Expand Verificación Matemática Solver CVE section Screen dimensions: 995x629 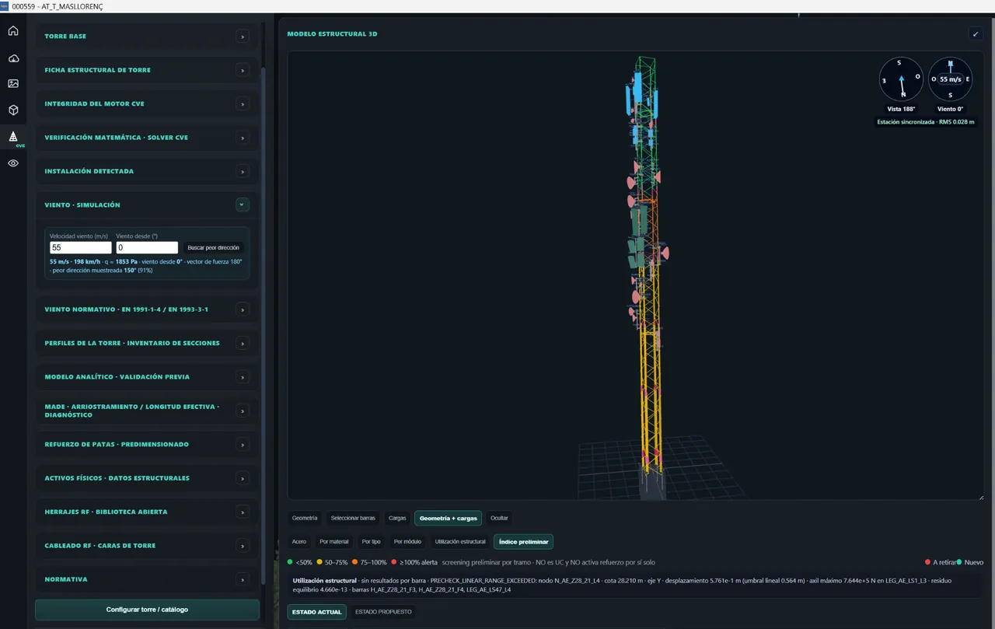pyautogui.click(x=243, y=138)
